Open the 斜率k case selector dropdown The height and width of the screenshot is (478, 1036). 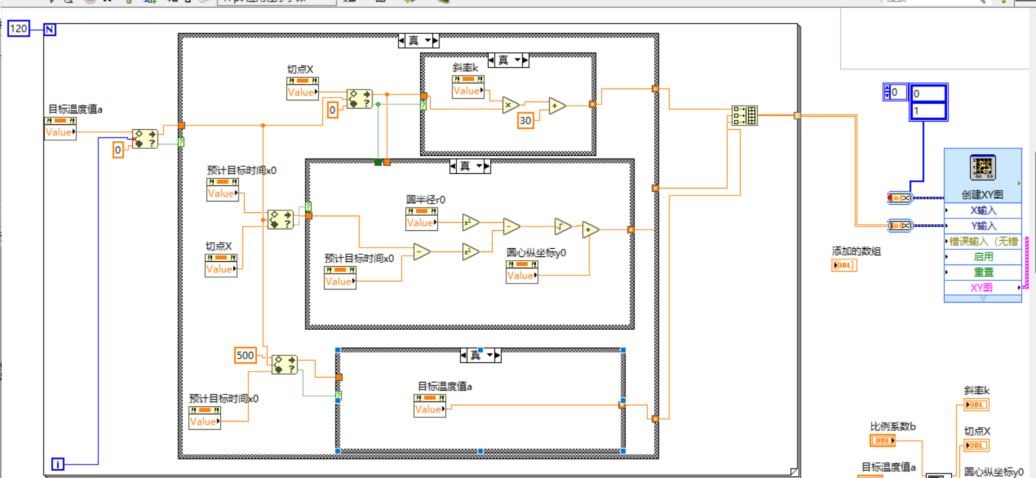[x=517, y=60]
